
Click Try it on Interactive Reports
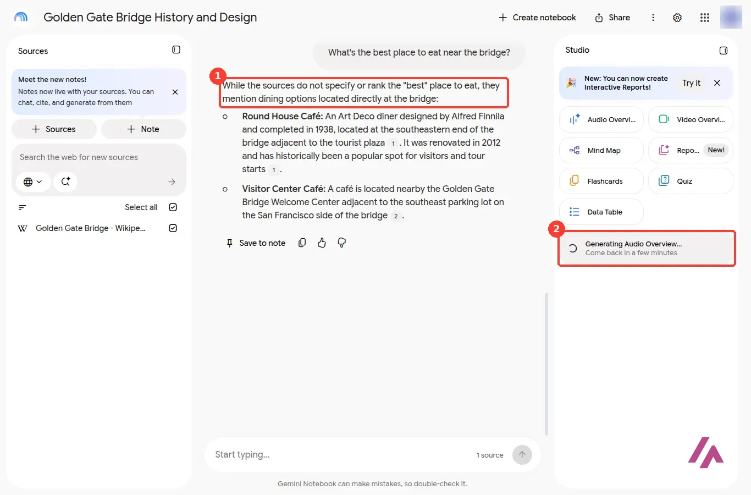tap(691, 83)
